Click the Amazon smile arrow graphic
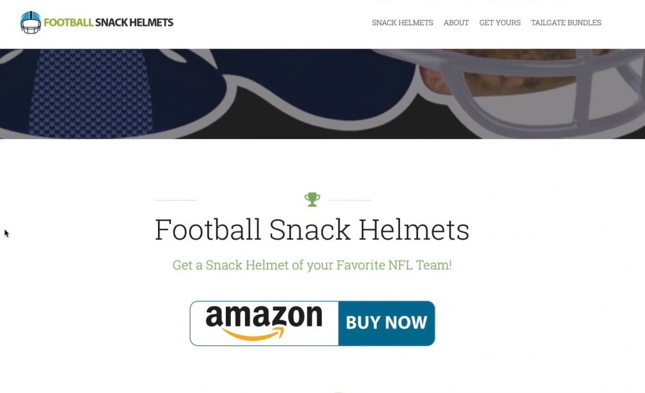Screen dimensions: 645x393 [253, 334]
